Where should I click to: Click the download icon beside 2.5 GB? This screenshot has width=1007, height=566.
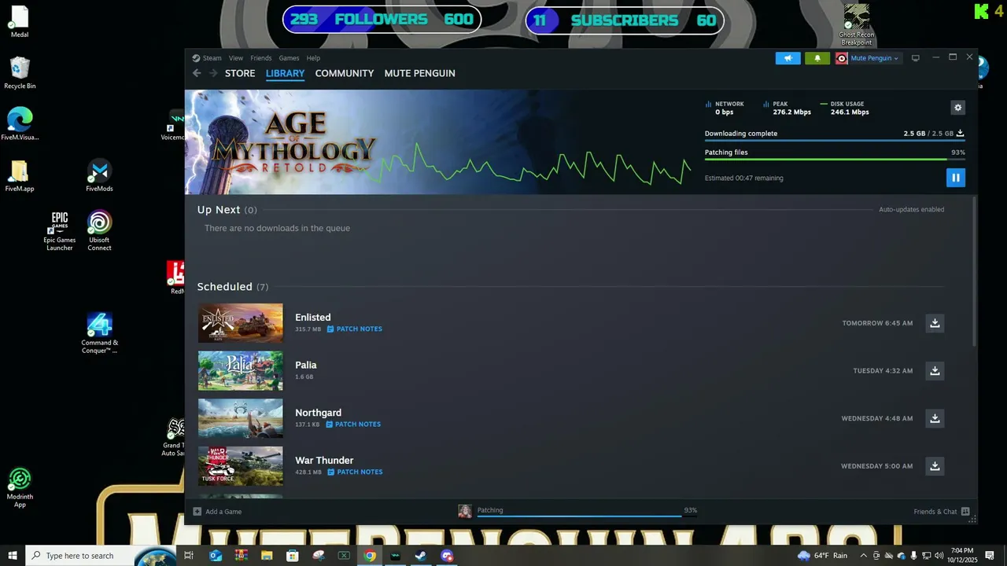coord(961,134)
